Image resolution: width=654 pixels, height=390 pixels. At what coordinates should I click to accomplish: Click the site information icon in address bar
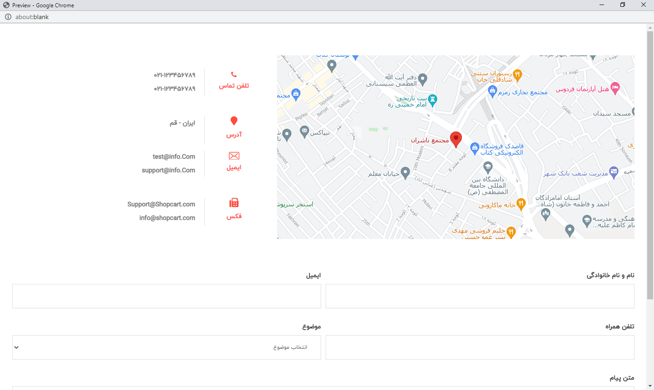point(8,17)
